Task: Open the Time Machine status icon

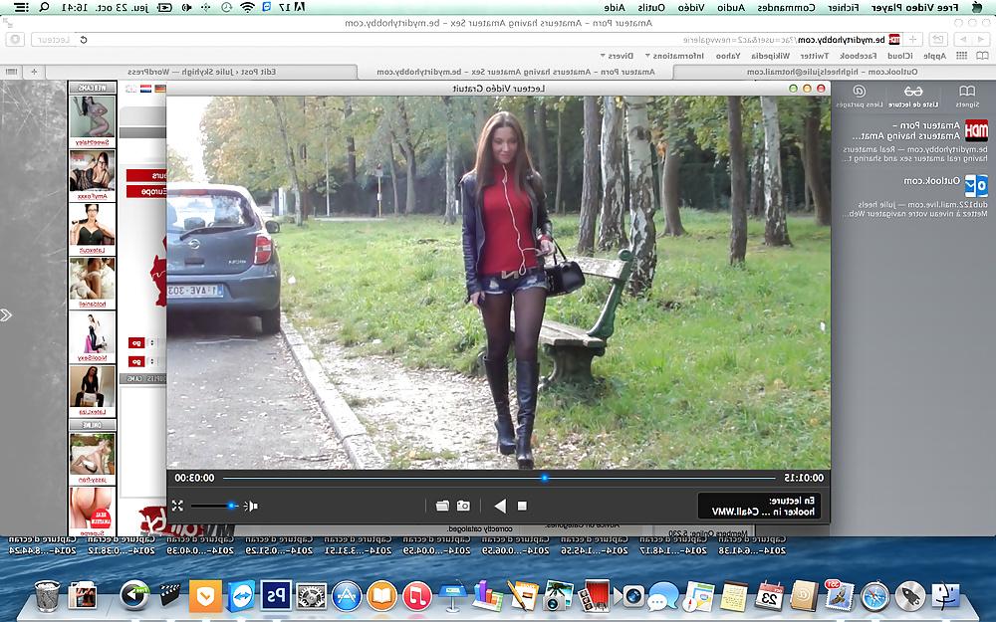Action: 226,8
